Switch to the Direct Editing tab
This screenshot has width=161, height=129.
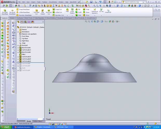51,18
